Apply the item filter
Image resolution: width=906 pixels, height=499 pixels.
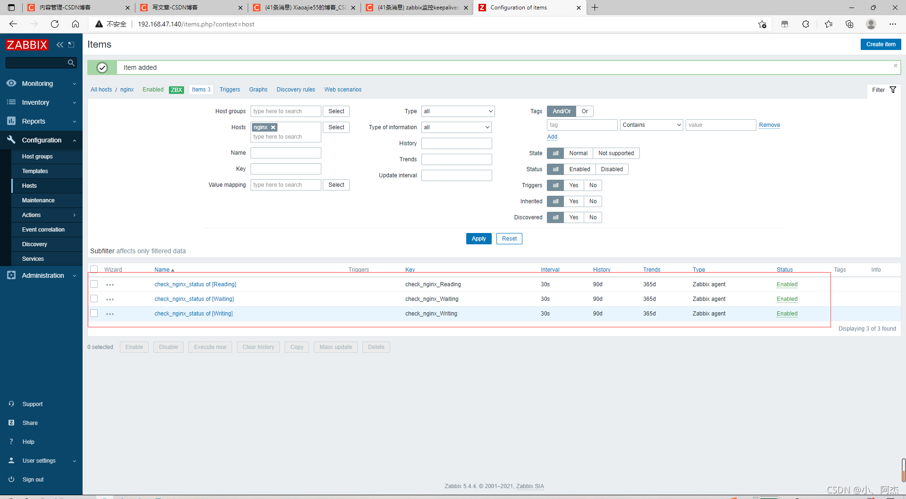point(478,239)
